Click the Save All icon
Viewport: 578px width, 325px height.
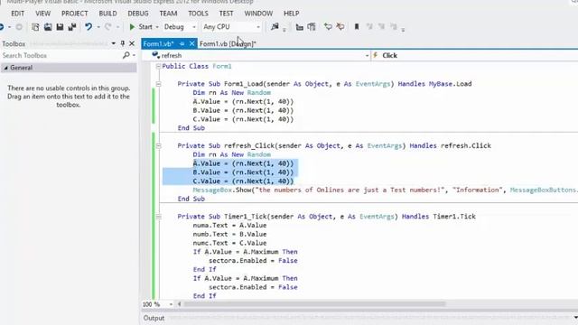[72, 27]
